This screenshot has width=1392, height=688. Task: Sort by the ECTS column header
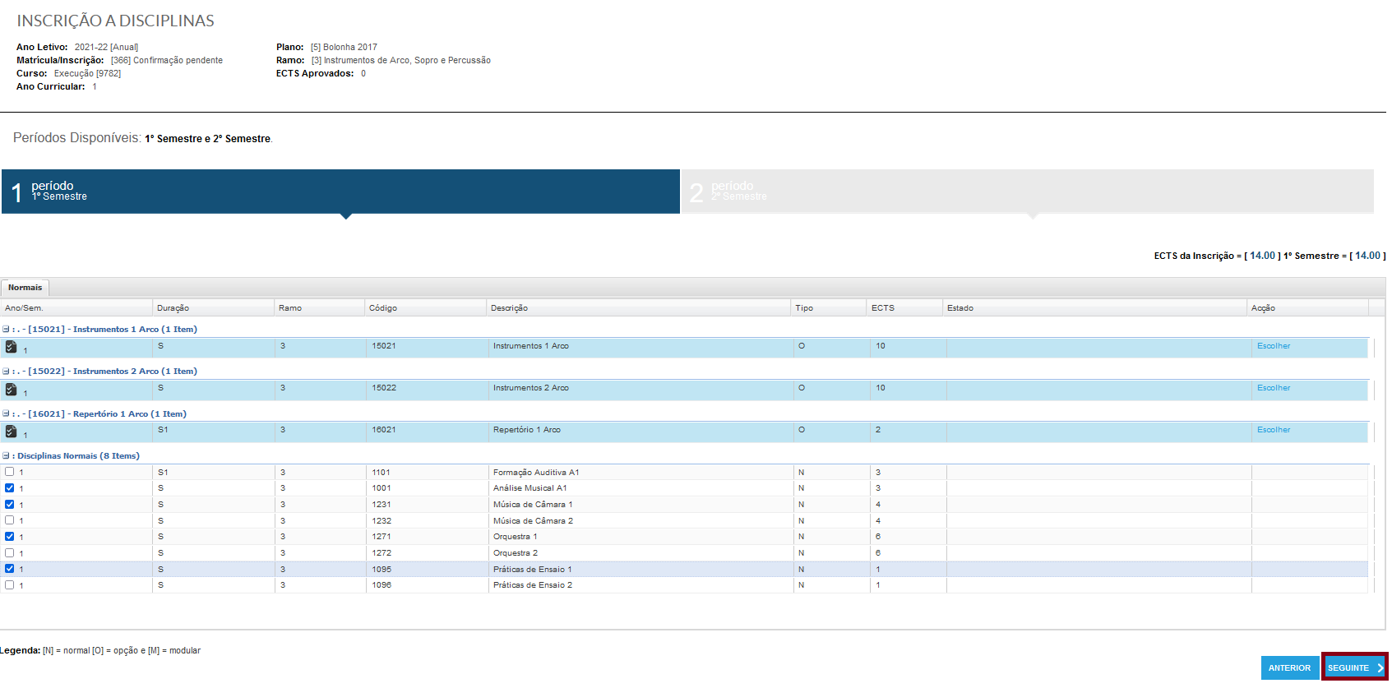point(905,308)
